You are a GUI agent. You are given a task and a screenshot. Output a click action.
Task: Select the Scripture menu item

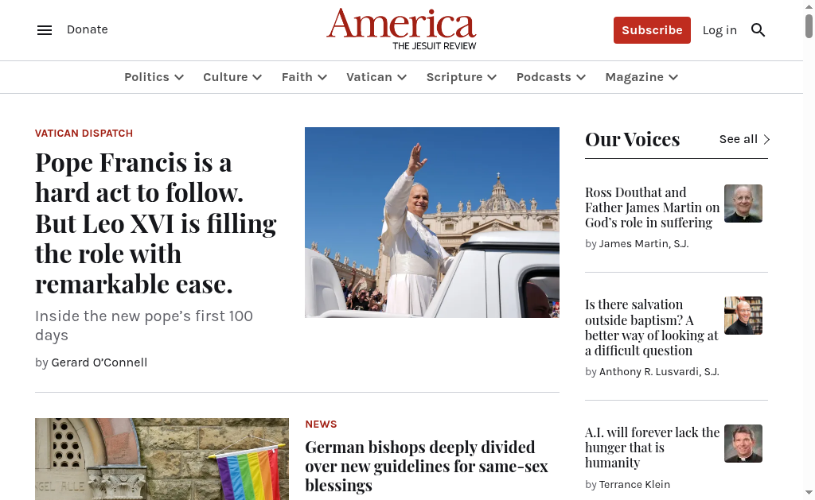pos(454,77)
